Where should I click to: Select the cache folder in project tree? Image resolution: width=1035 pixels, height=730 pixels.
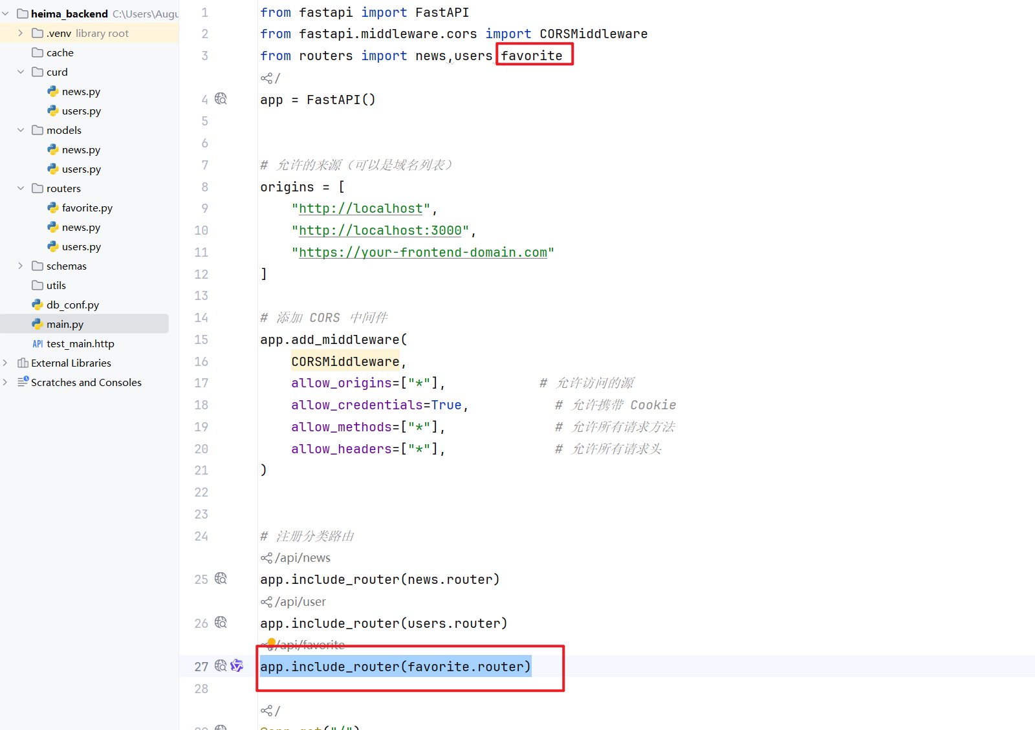[60, 53]
